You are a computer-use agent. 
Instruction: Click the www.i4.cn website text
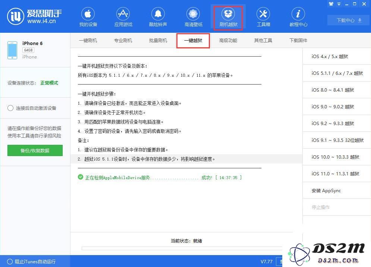click(x=41, y=21)
